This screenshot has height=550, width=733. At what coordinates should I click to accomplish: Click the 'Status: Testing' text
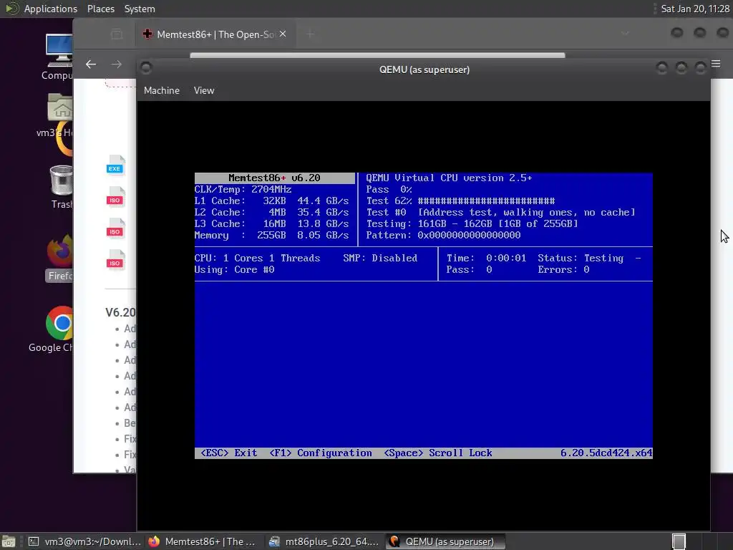click(x=581, y=258)
